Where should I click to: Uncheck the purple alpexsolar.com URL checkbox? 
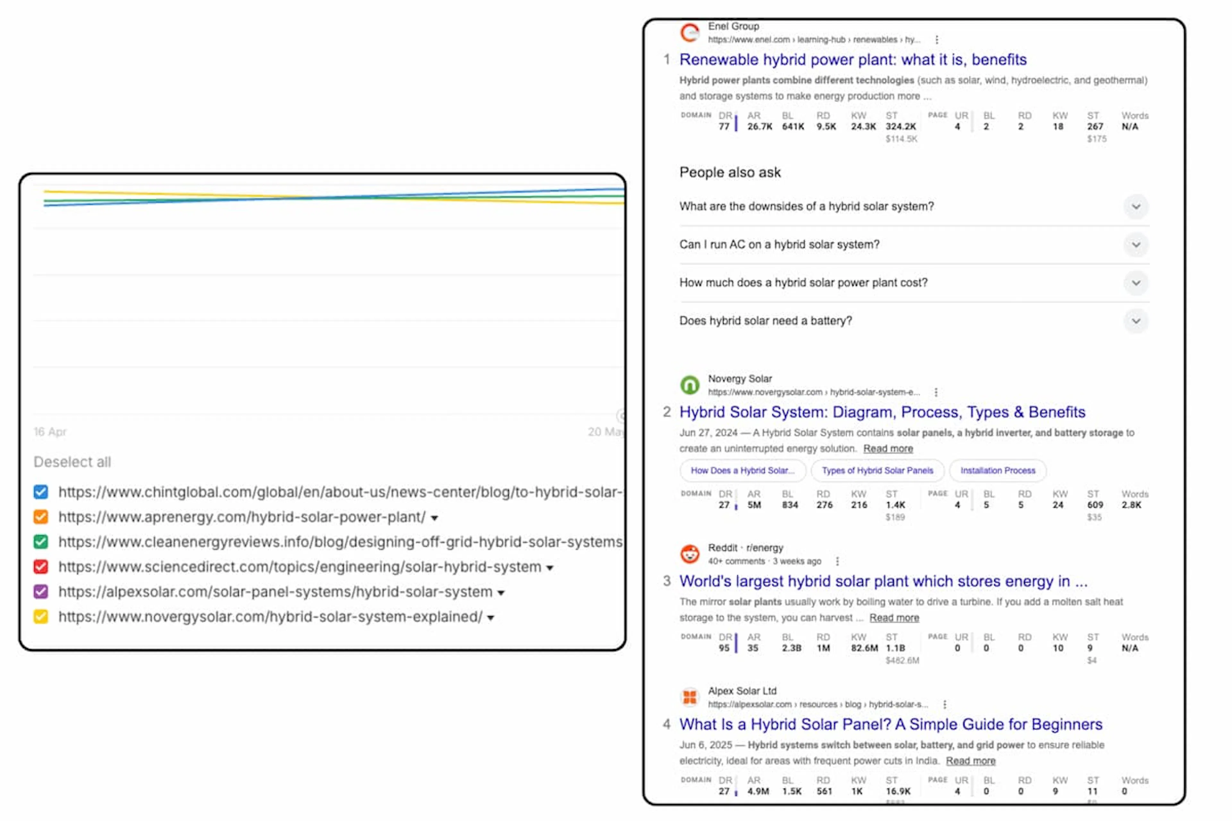click(x=41, y=592)
